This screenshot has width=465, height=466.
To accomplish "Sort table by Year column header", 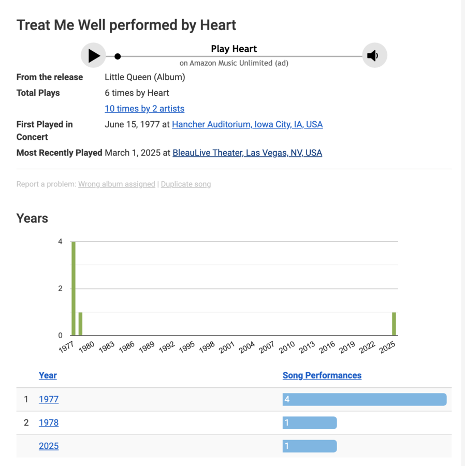I will (48, 375).
